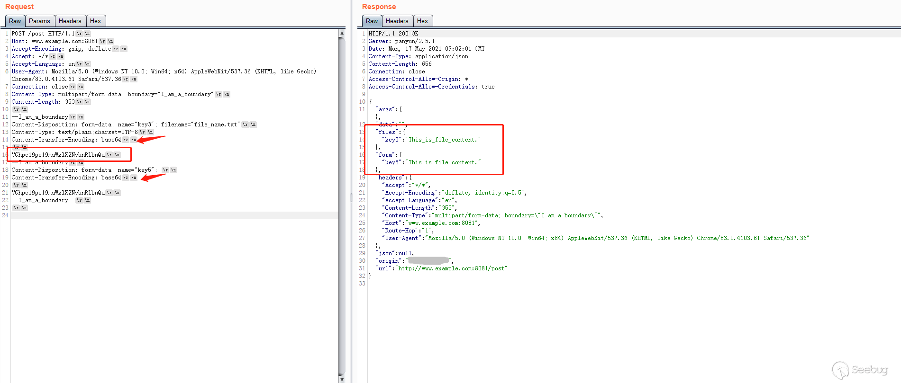Select the request Hex tab
The width and height of the screenshot is (901, 383).
95,21
